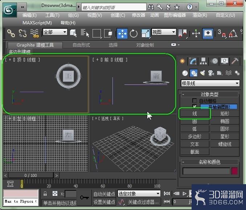The height and width of the screenshot is (210, 246).
Task: Go to the start frame button
Action: [167, 194]
